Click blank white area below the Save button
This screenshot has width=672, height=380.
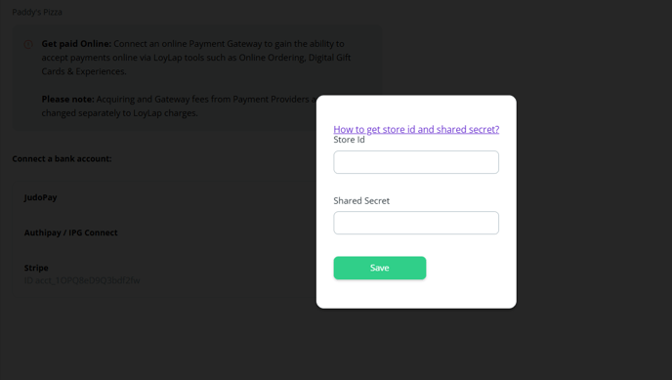(x=416, y=294)
